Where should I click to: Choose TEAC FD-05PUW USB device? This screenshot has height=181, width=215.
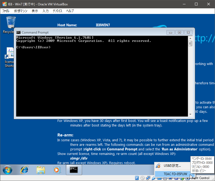[175, 174]
